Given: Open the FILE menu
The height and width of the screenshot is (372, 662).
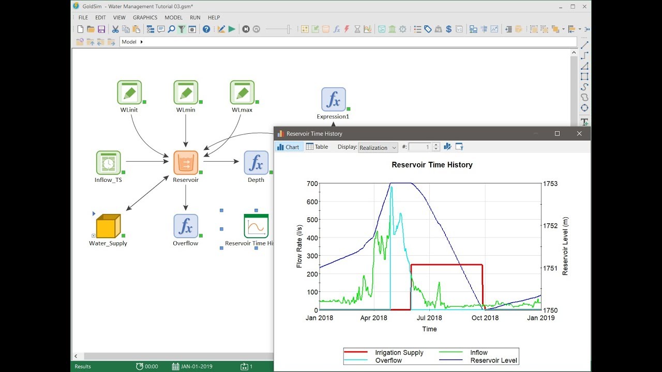Looking at the screenshot, I should [x=83, y=18].
